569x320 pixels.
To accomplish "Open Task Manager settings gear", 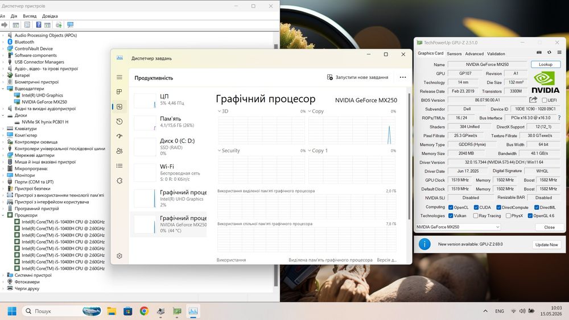I will [x=119, y=256].
